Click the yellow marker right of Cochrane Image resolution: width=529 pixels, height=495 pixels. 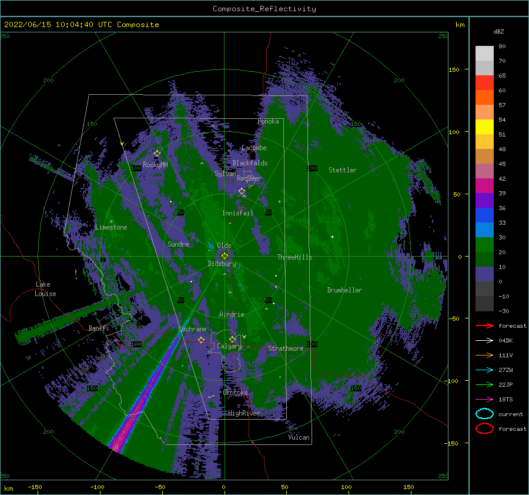point(201,340)
